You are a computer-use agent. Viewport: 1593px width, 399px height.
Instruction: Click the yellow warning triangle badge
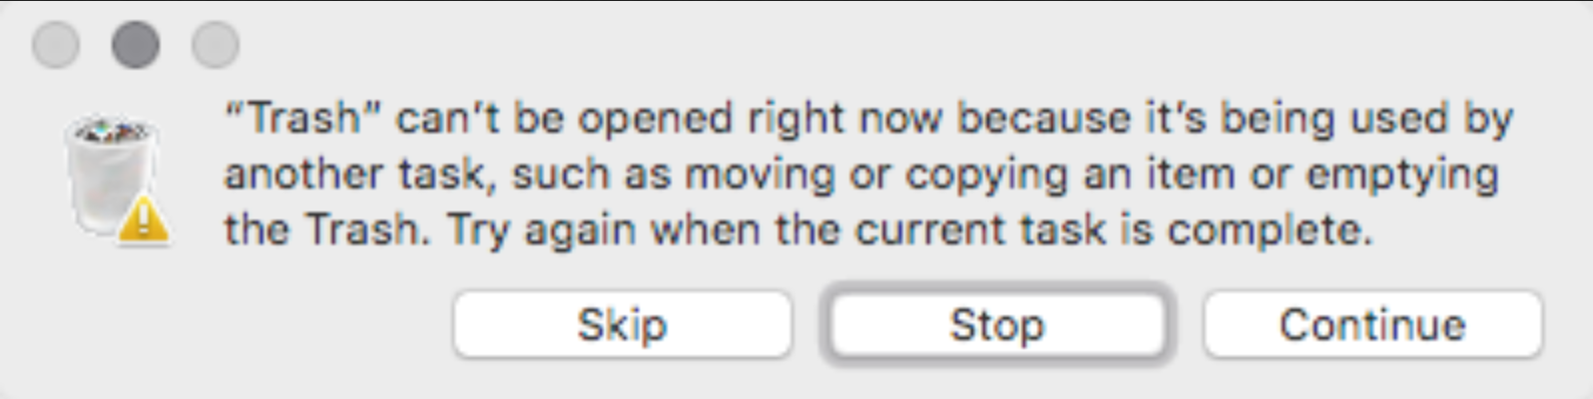click(144, 218)
